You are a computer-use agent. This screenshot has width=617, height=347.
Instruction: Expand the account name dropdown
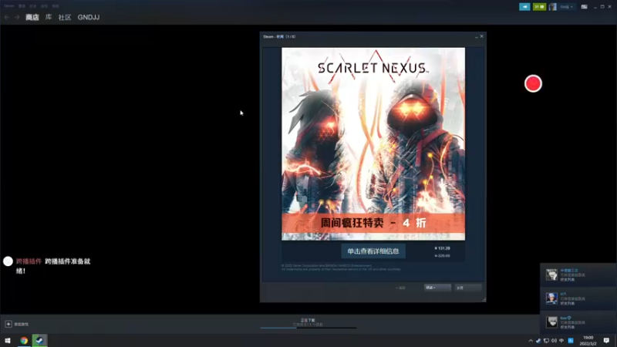(x=567, y=7)
